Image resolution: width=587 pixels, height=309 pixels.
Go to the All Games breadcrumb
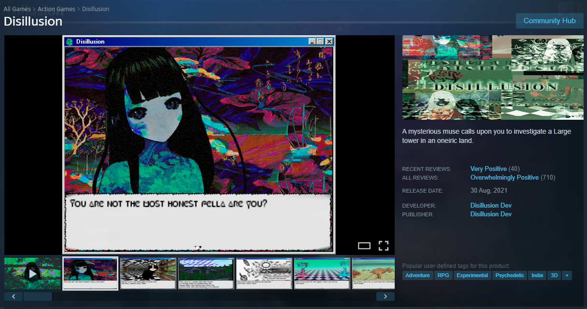pyautogui.click(x=17, y=9)
